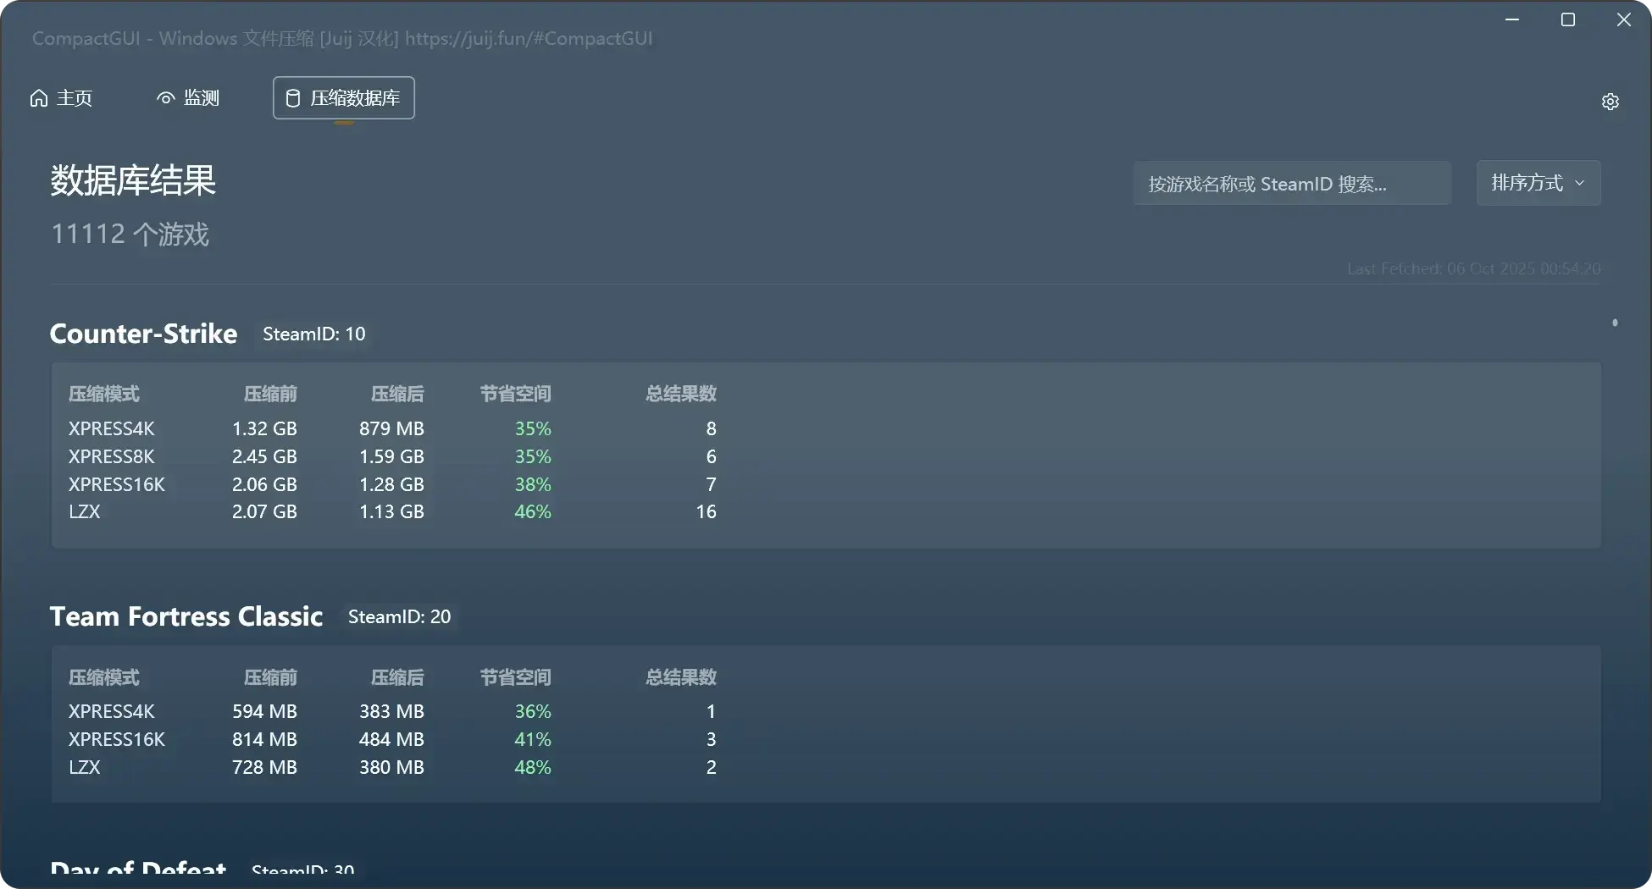
Task: Click the 数据库结果 page heading
Action: (133, 180)
